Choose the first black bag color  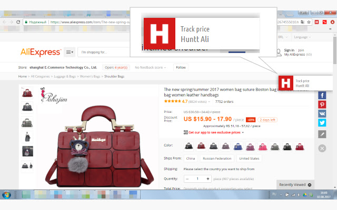pos(189,146)
